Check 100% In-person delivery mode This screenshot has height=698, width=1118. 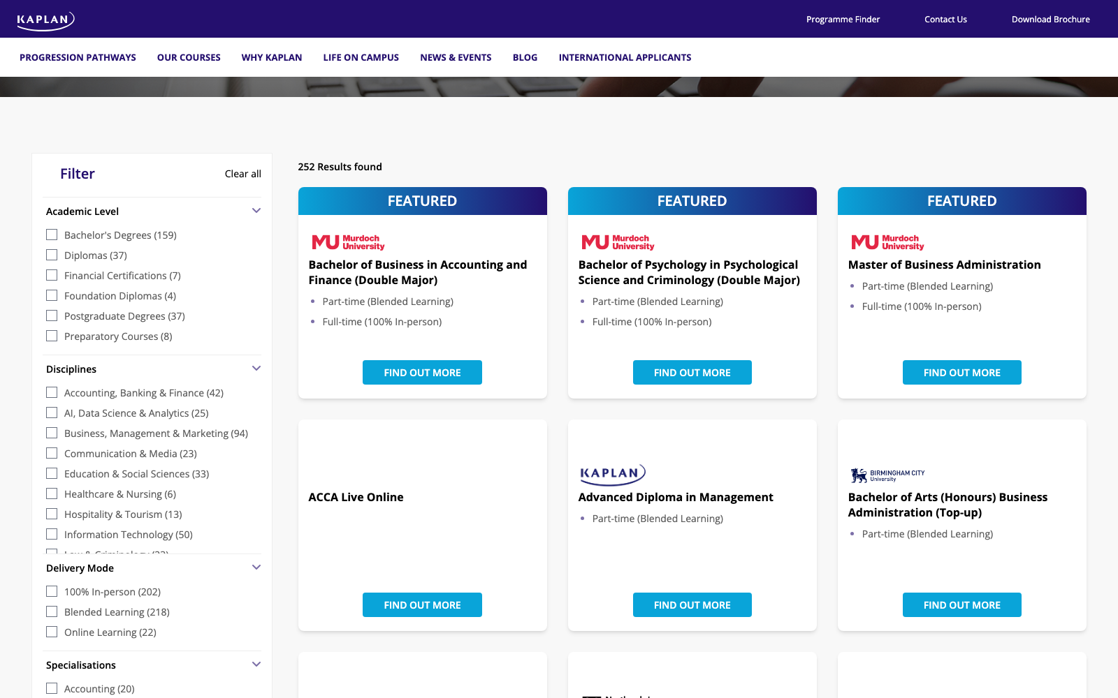(52, 591)
